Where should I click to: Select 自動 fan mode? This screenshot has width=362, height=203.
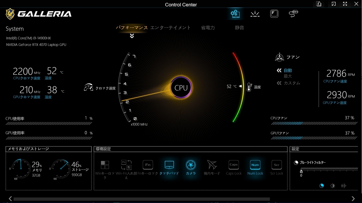(288, 70)
